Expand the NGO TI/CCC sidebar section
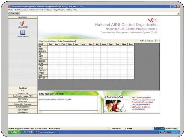 click(x=23, y=99)
